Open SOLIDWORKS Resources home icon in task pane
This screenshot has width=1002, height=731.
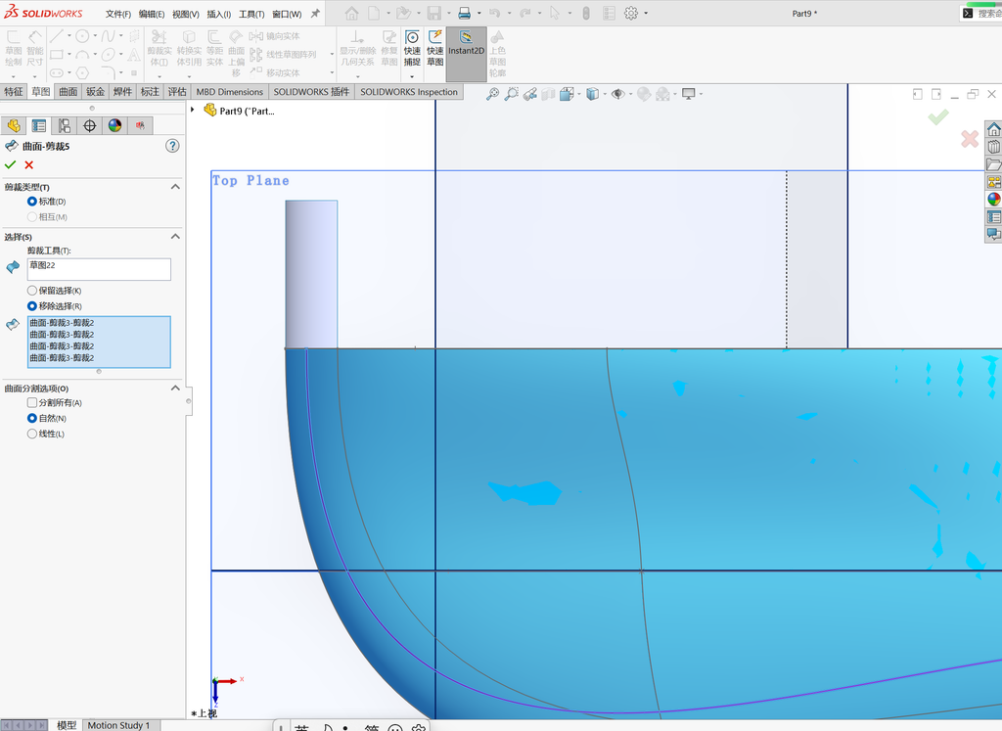click(x=994, y=129)
